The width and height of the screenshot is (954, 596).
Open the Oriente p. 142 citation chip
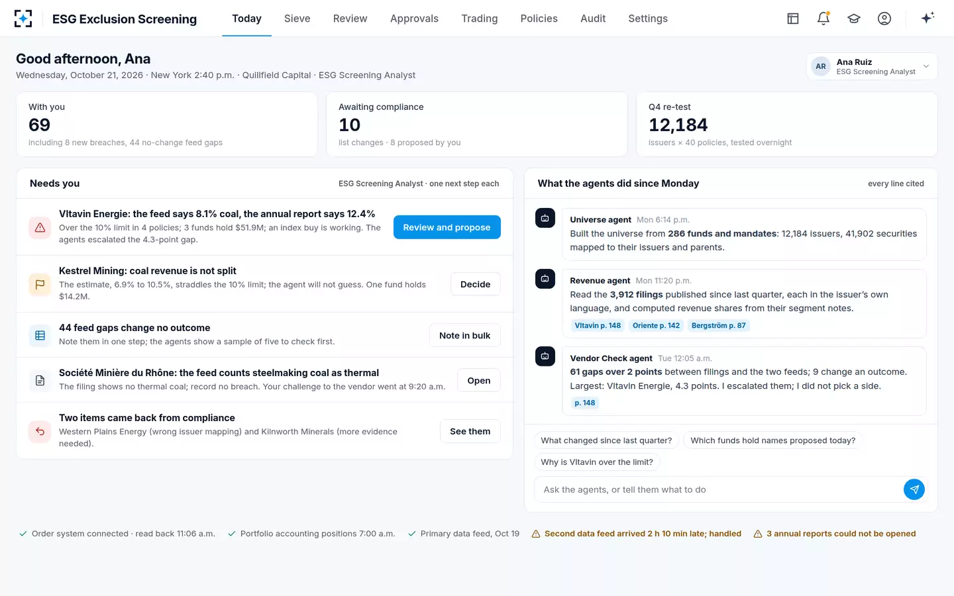tap(657, 326)
